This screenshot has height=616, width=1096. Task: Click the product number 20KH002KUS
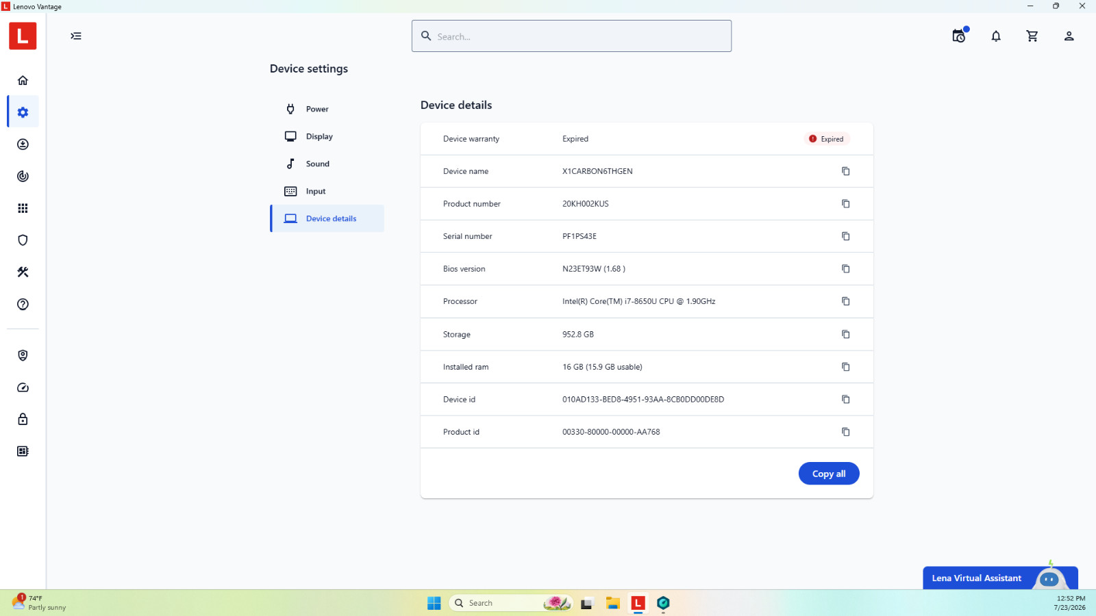point(586,204)
